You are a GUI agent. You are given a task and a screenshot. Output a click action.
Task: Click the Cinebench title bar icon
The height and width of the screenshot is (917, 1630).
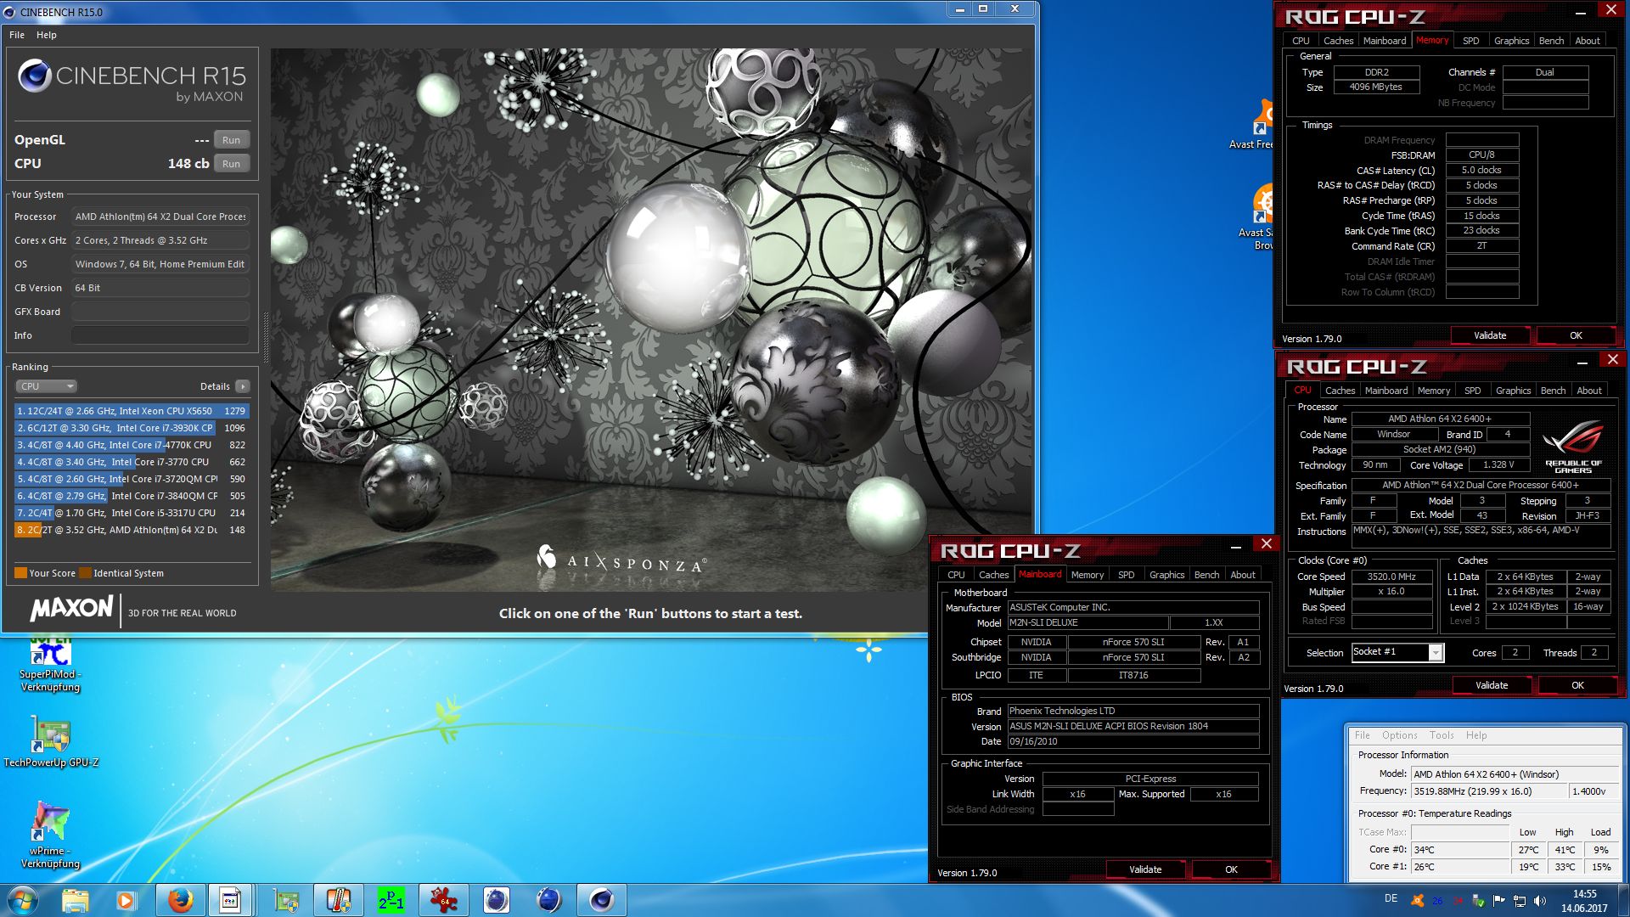point(9,12)
